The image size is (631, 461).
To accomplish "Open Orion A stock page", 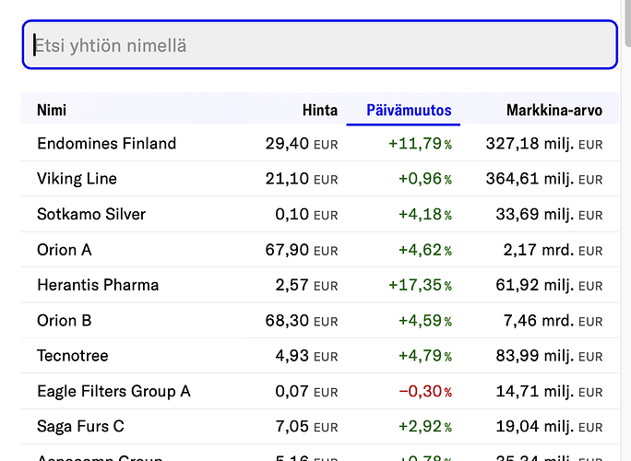I will 65,250.
